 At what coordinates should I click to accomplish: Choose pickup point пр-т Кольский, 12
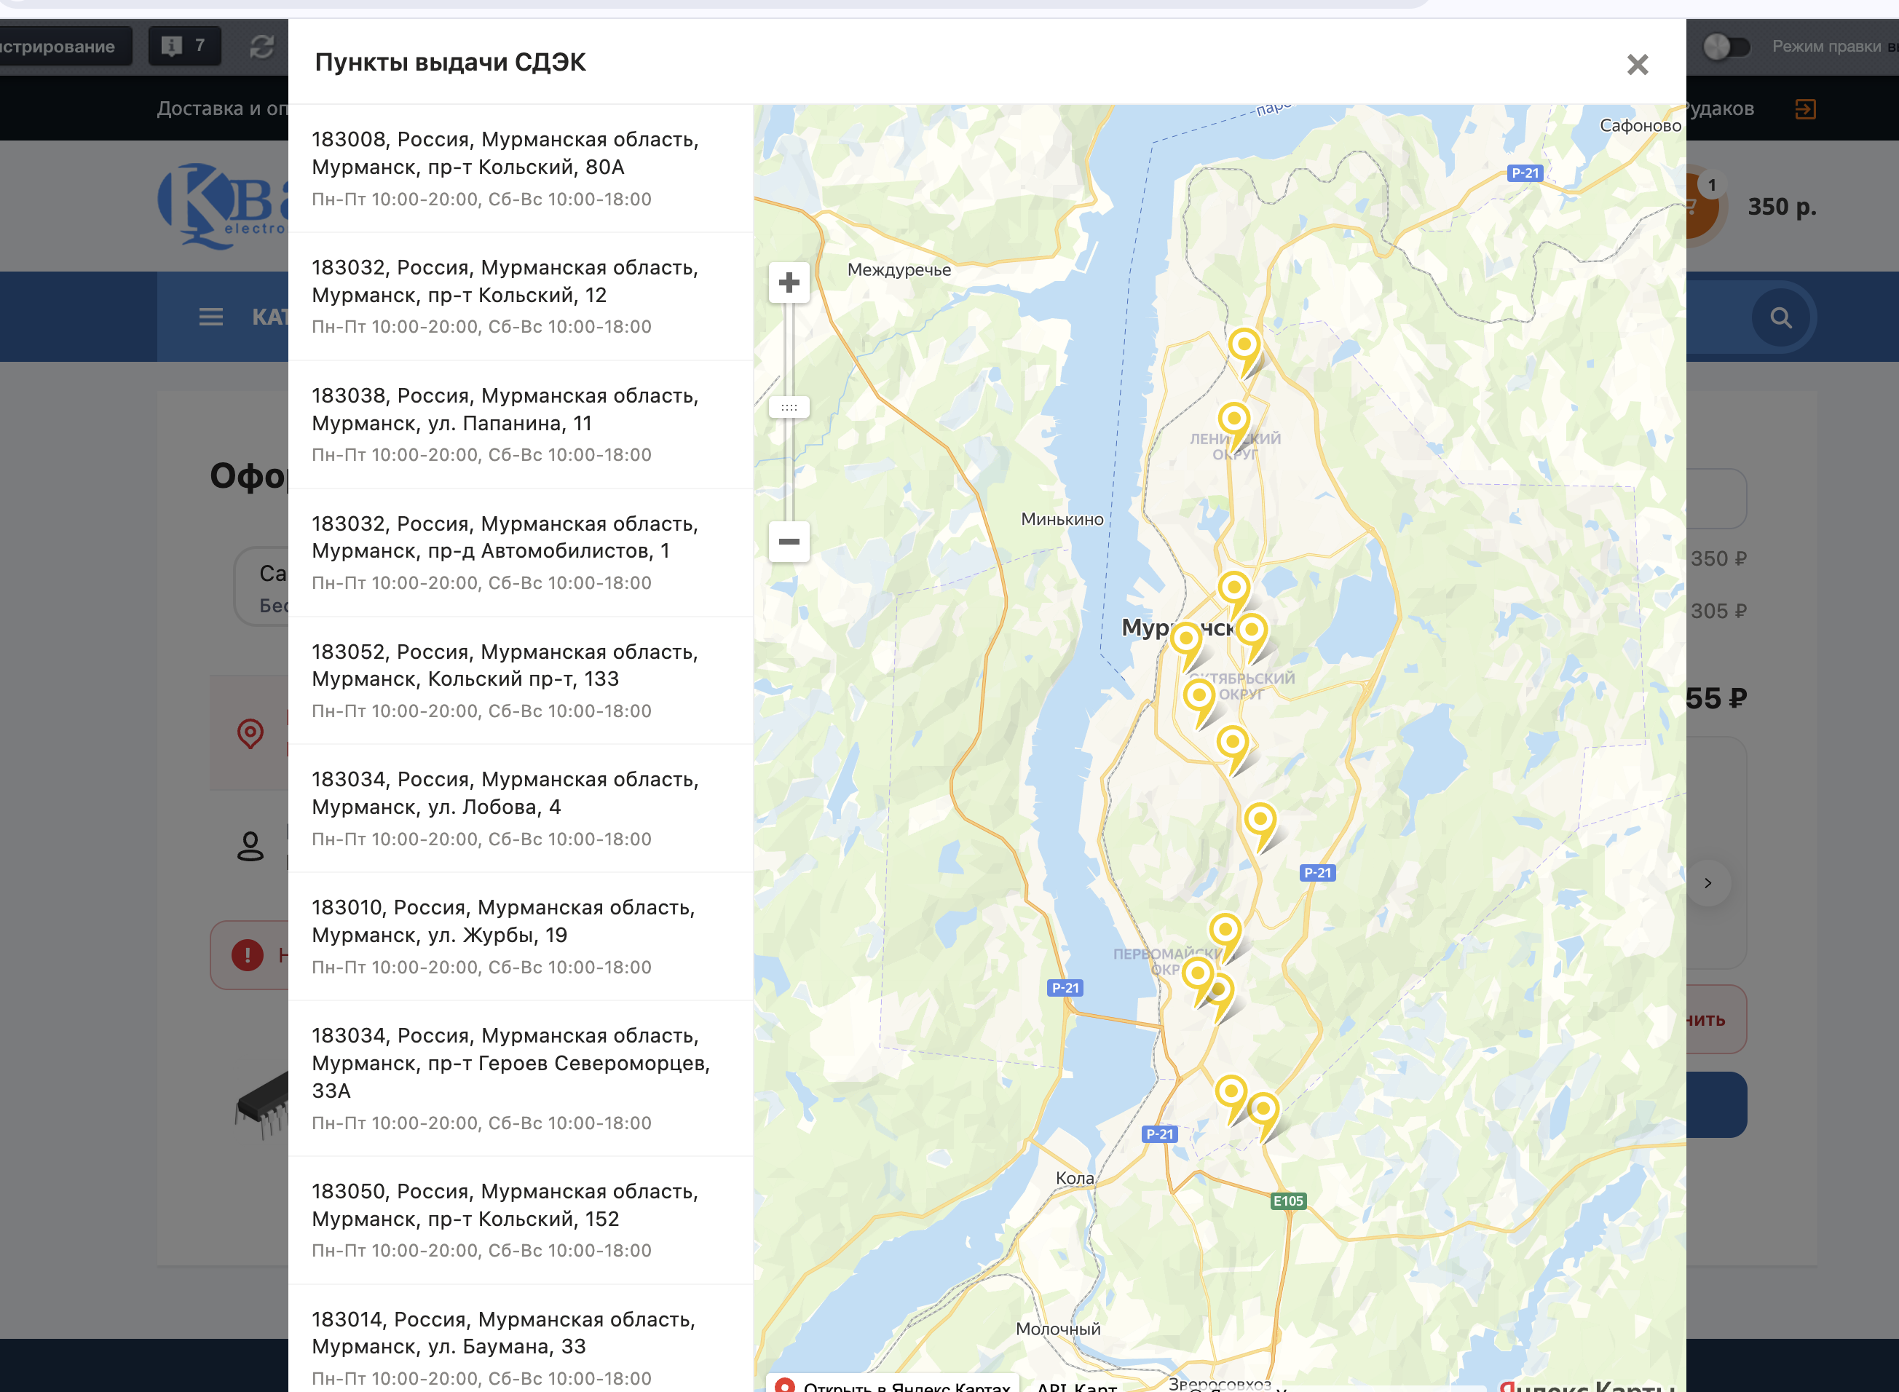(x=521, y=296)
